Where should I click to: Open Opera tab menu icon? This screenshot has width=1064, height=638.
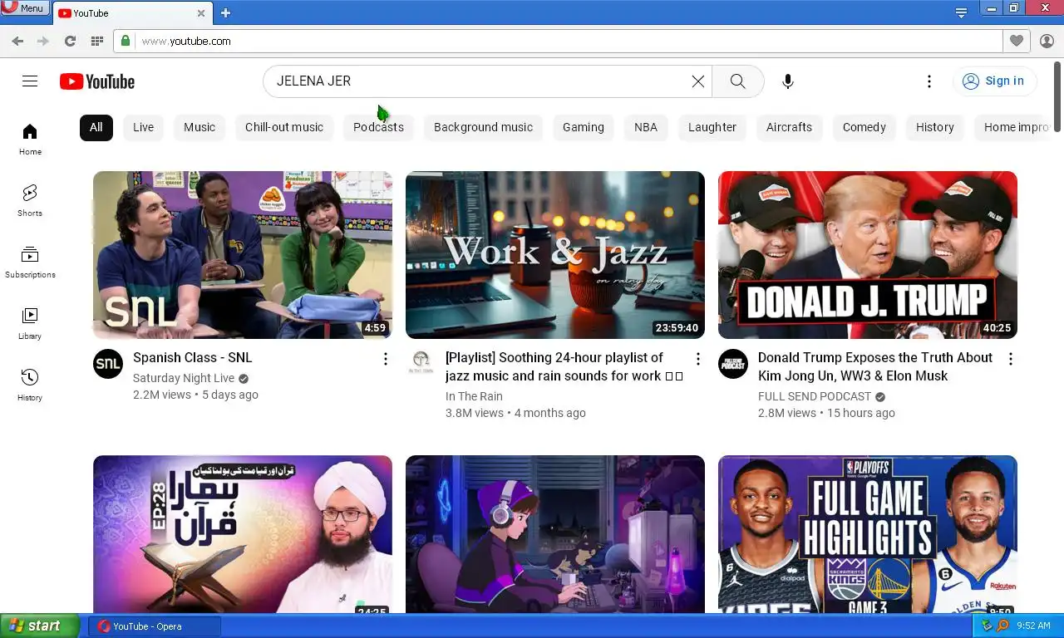(x=961, y=13)
